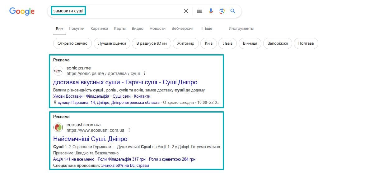Screen dimensions: 374x173
Task: Open the Контакти sitelink
Action: (x=142, y=96)
